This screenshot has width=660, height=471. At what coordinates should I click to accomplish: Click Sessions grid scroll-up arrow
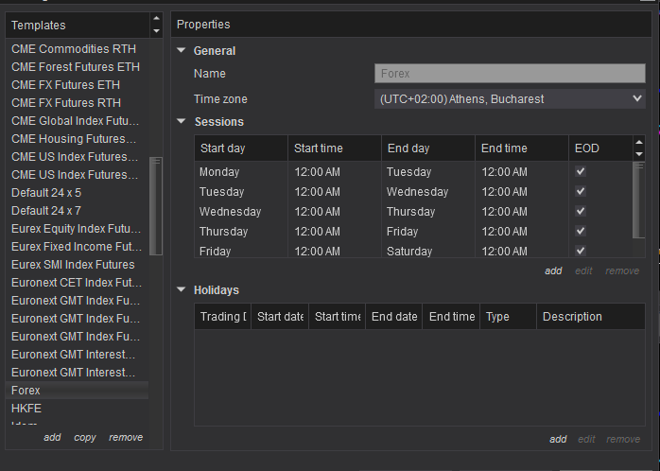pyautogui.click(x=639, y=142)
